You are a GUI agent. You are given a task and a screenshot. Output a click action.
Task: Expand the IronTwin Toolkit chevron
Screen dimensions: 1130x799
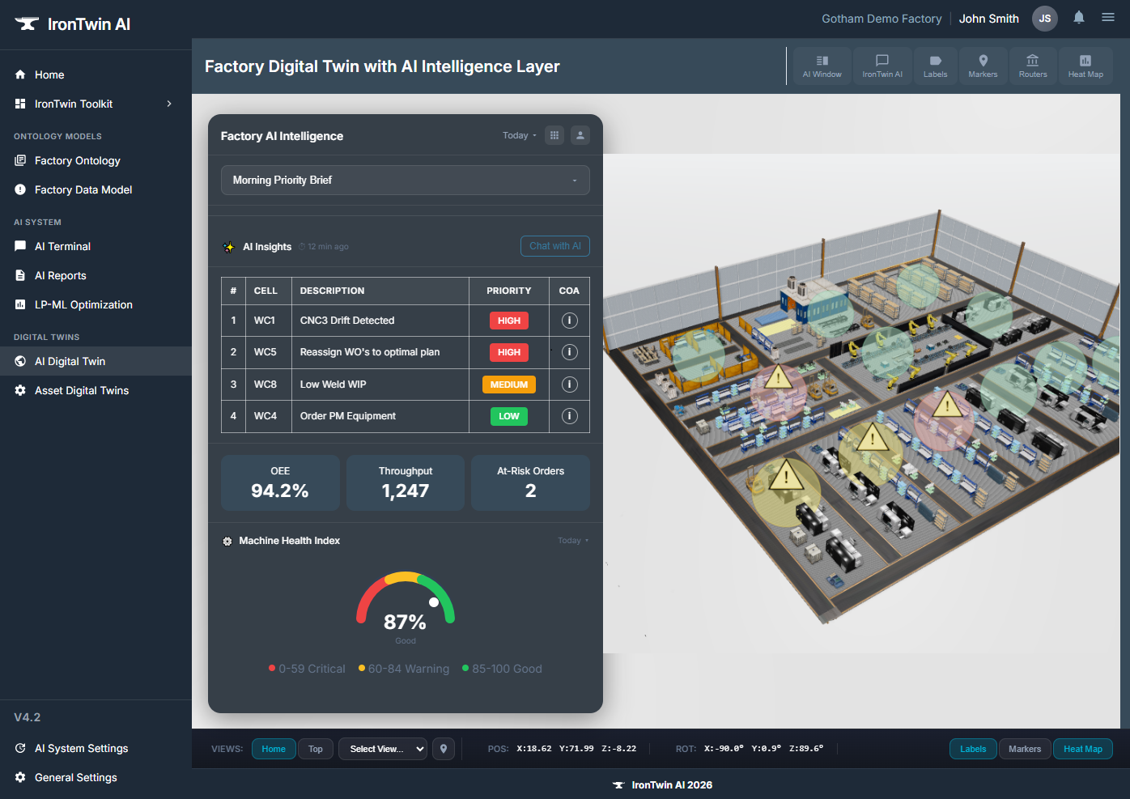(169, 104)
